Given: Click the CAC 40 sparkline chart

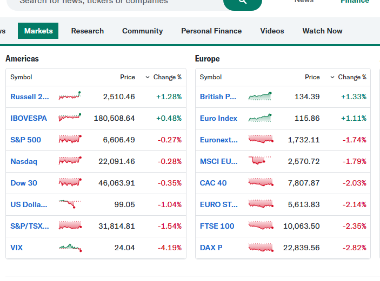Looking at the screenshot, I should [x=261, y=182].
